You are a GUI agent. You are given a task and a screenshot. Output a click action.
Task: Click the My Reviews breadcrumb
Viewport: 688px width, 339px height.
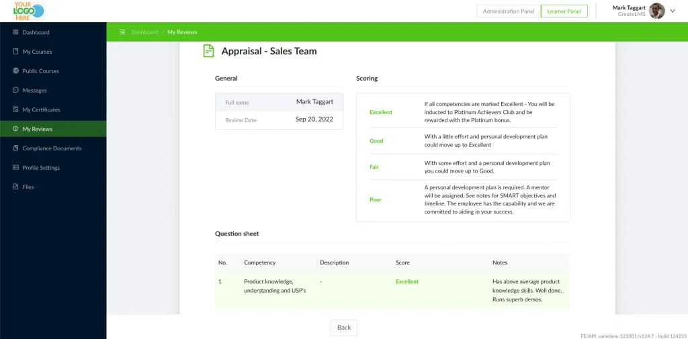point(182,32)
